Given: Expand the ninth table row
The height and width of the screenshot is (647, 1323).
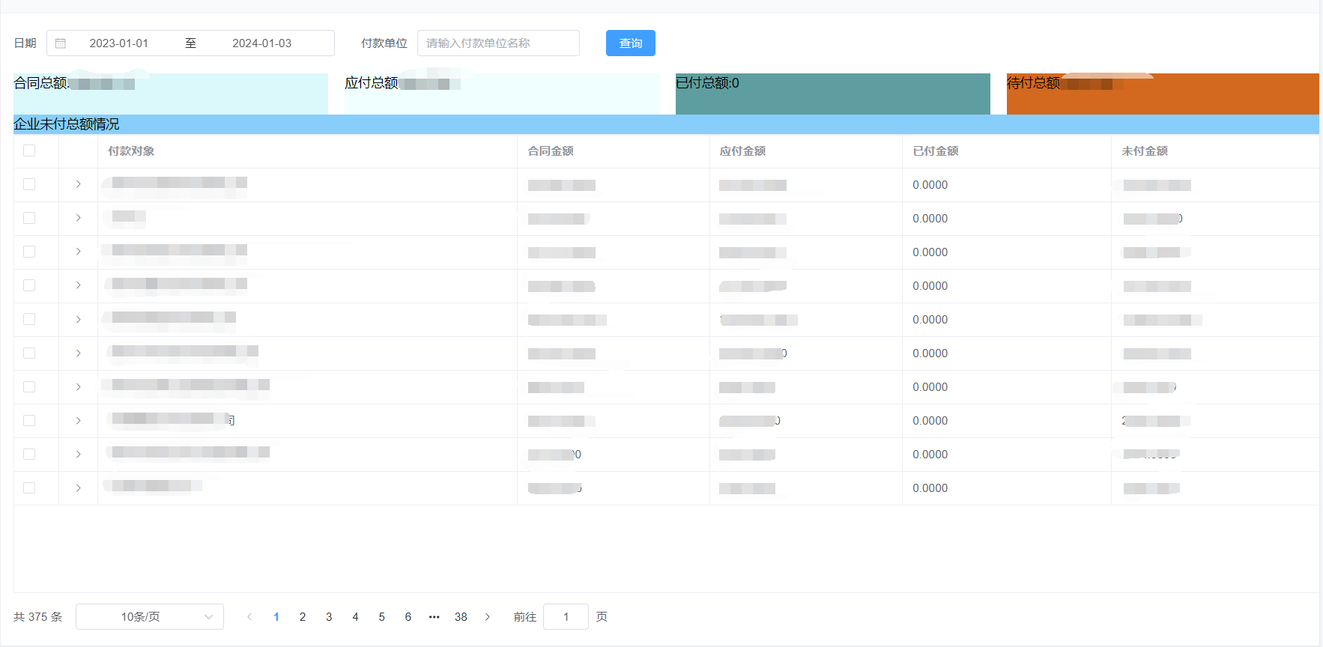Looking at the screenshot, I should click(x=78, y=454).
